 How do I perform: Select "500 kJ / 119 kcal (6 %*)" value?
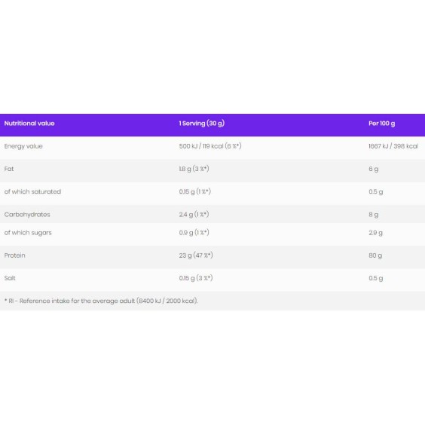click(x=210, y=146)
